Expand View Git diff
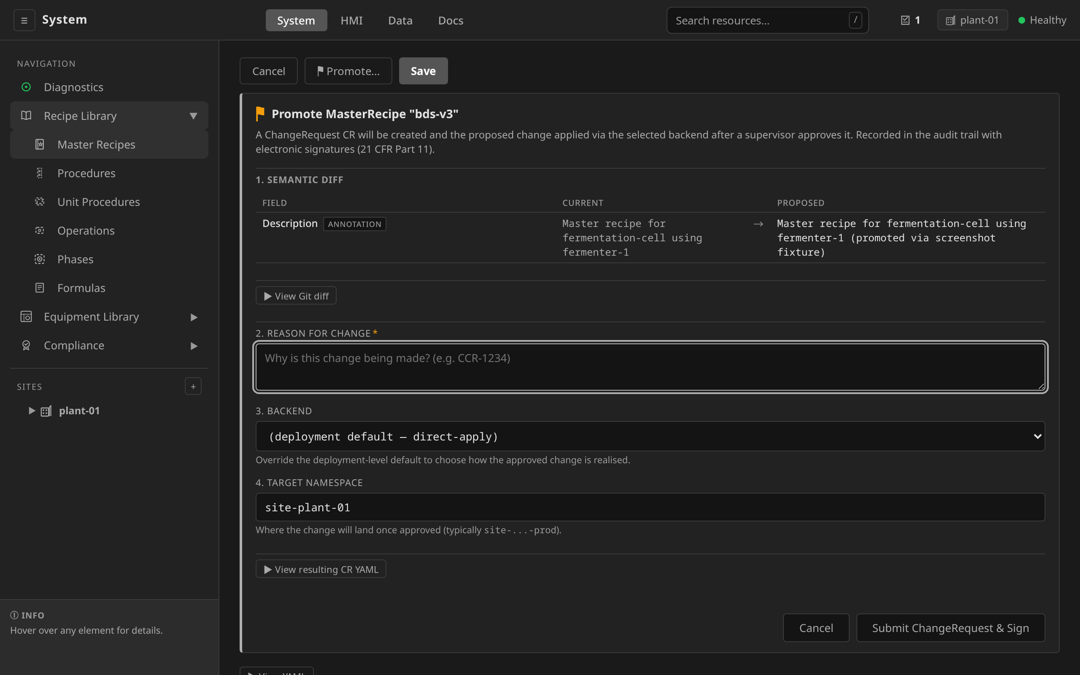 click(296, 296)
